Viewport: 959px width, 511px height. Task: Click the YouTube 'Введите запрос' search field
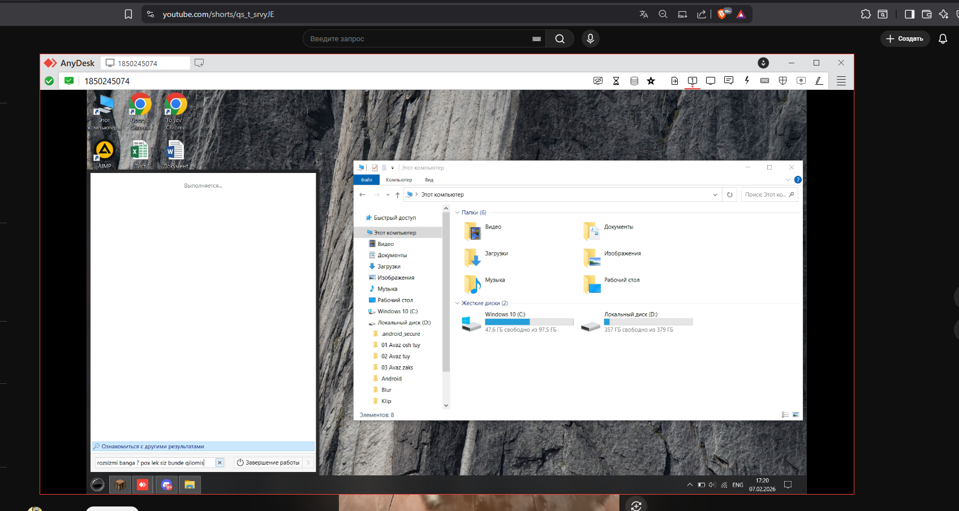pos(419,38)
